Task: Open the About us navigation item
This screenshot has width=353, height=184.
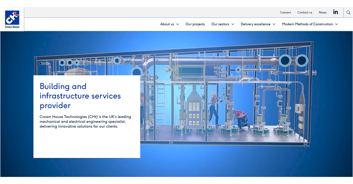Action: click(167, 24)
